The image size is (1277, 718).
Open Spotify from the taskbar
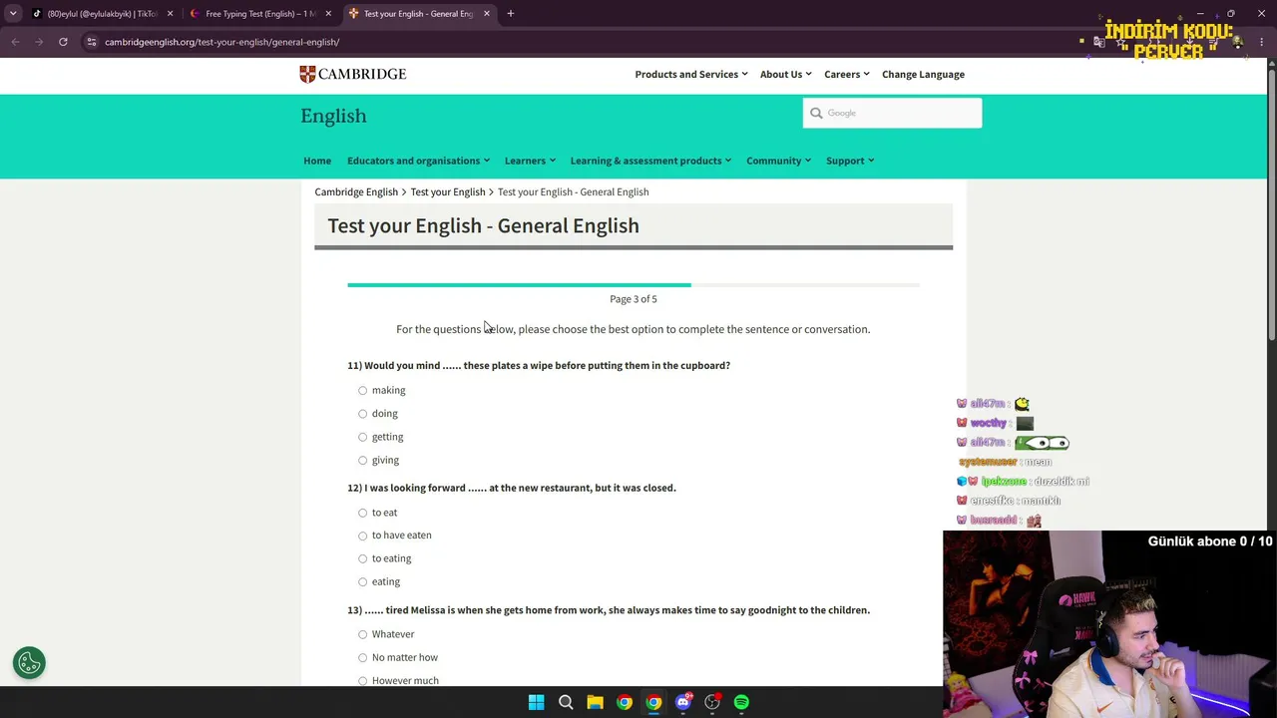tap(741, 702)
